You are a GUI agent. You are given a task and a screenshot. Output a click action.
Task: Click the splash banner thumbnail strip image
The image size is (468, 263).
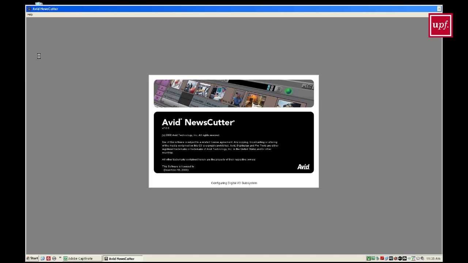point(234,94)
